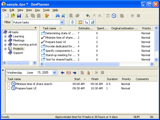The height and width of the screenshot is (120, 160).
Task: Select the Specify components t... task row
Action: point(97,51)
